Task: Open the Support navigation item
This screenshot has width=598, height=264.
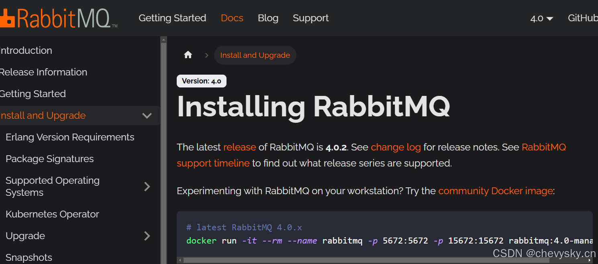Action: 311,18
